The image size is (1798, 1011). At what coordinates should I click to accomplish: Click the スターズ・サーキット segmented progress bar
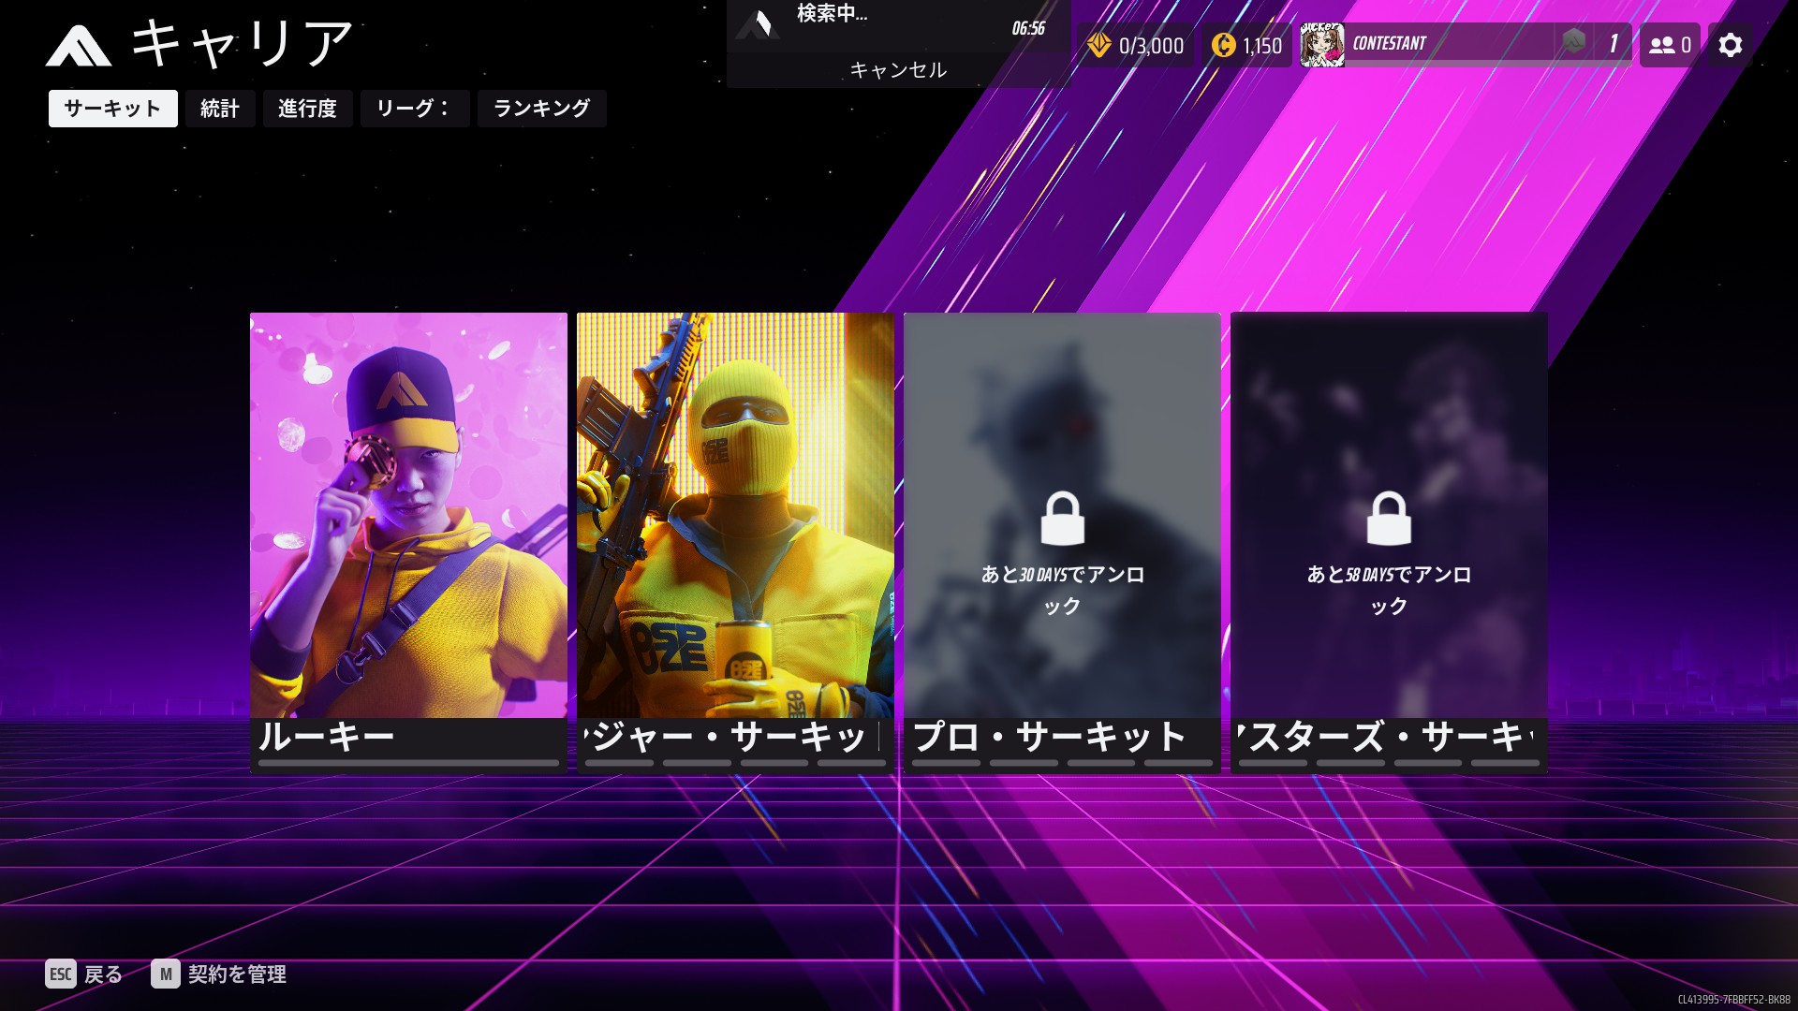(1389, 763)
